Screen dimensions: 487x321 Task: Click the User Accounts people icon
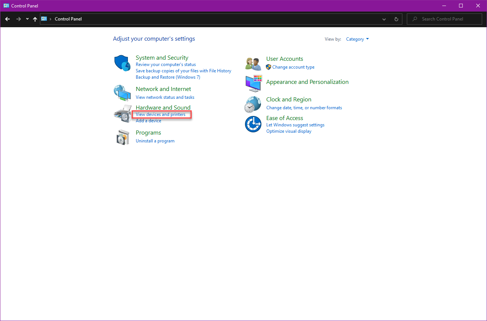point(254,64)
